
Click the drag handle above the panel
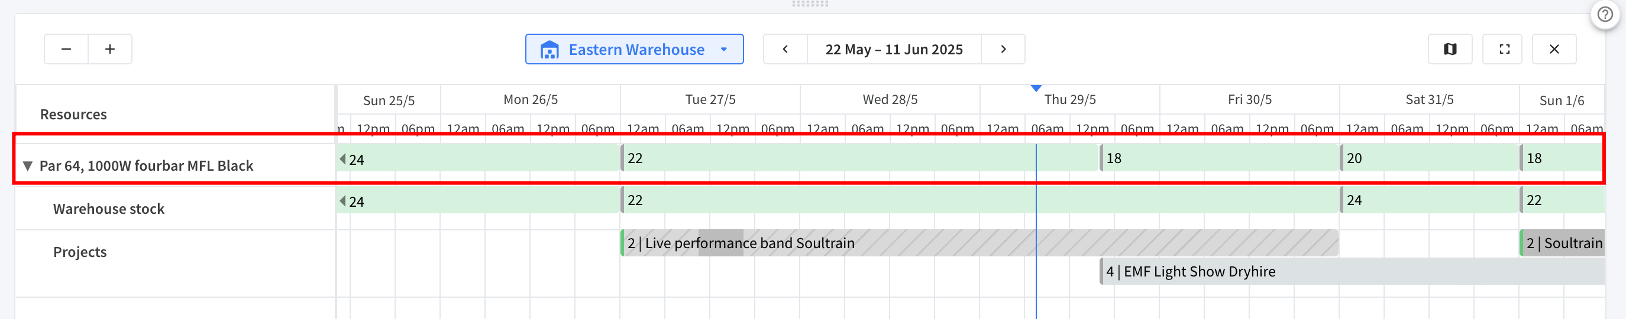click(x=810, y=4)
